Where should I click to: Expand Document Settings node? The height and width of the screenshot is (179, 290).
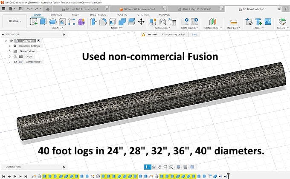pos(10,46)
